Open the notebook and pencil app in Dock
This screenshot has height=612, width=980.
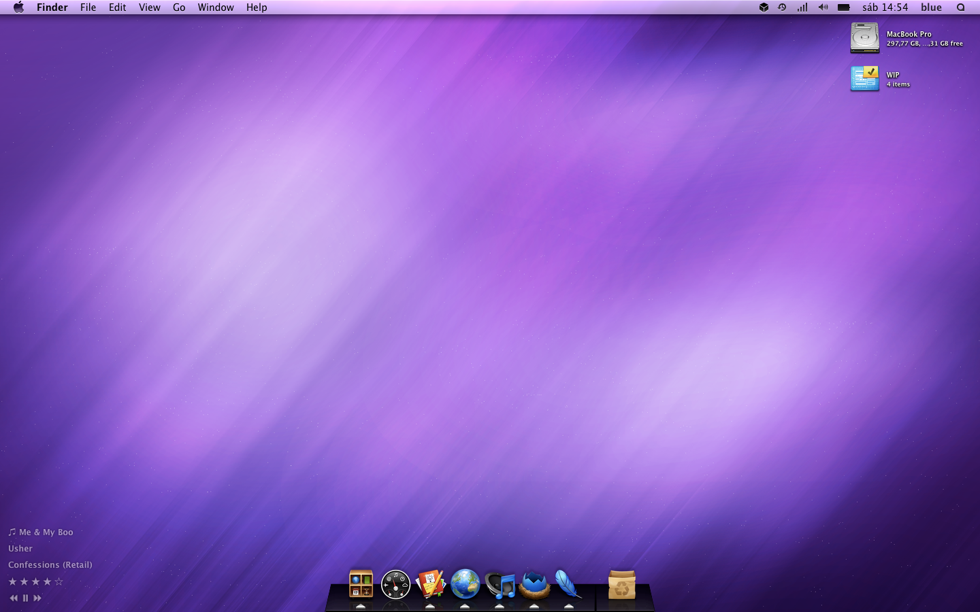point(430,584)
